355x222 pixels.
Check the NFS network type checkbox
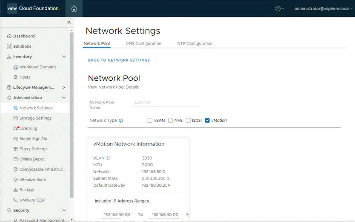[170, 121]
